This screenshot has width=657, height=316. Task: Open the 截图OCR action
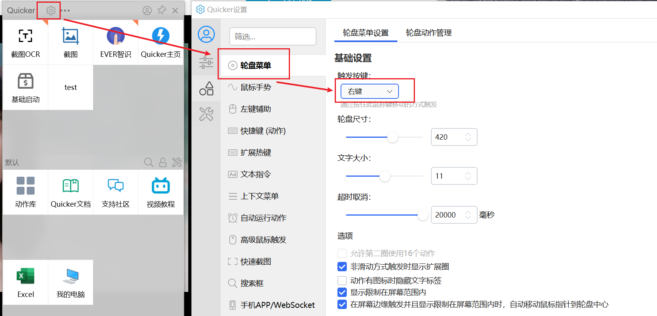(26, 43)
